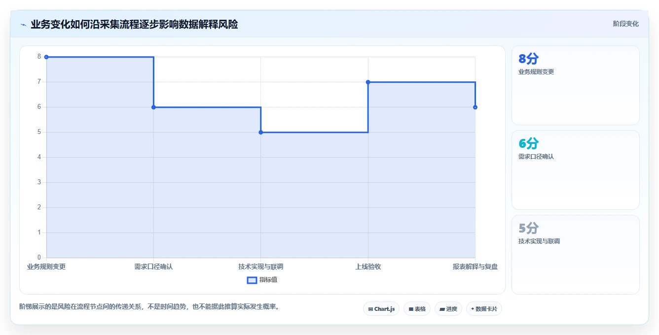Open the 8分 业务规则变更 card
The image size is (659, 335).
click(576, 85)
